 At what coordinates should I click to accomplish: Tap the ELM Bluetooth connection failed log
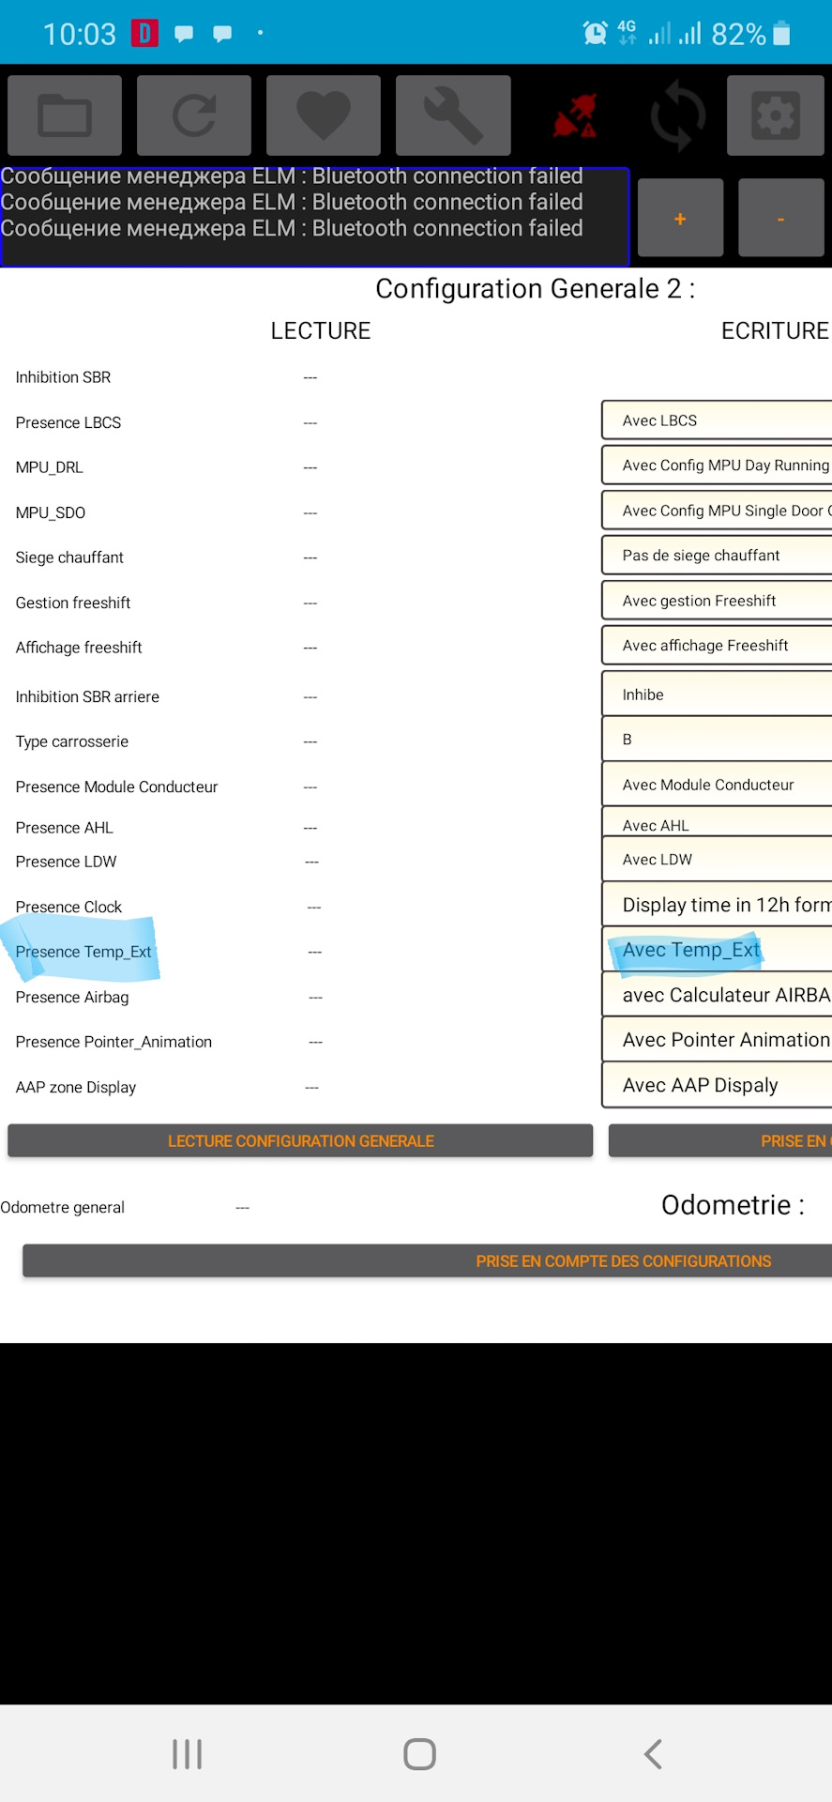pyautogui.click(x=314, y=217)
